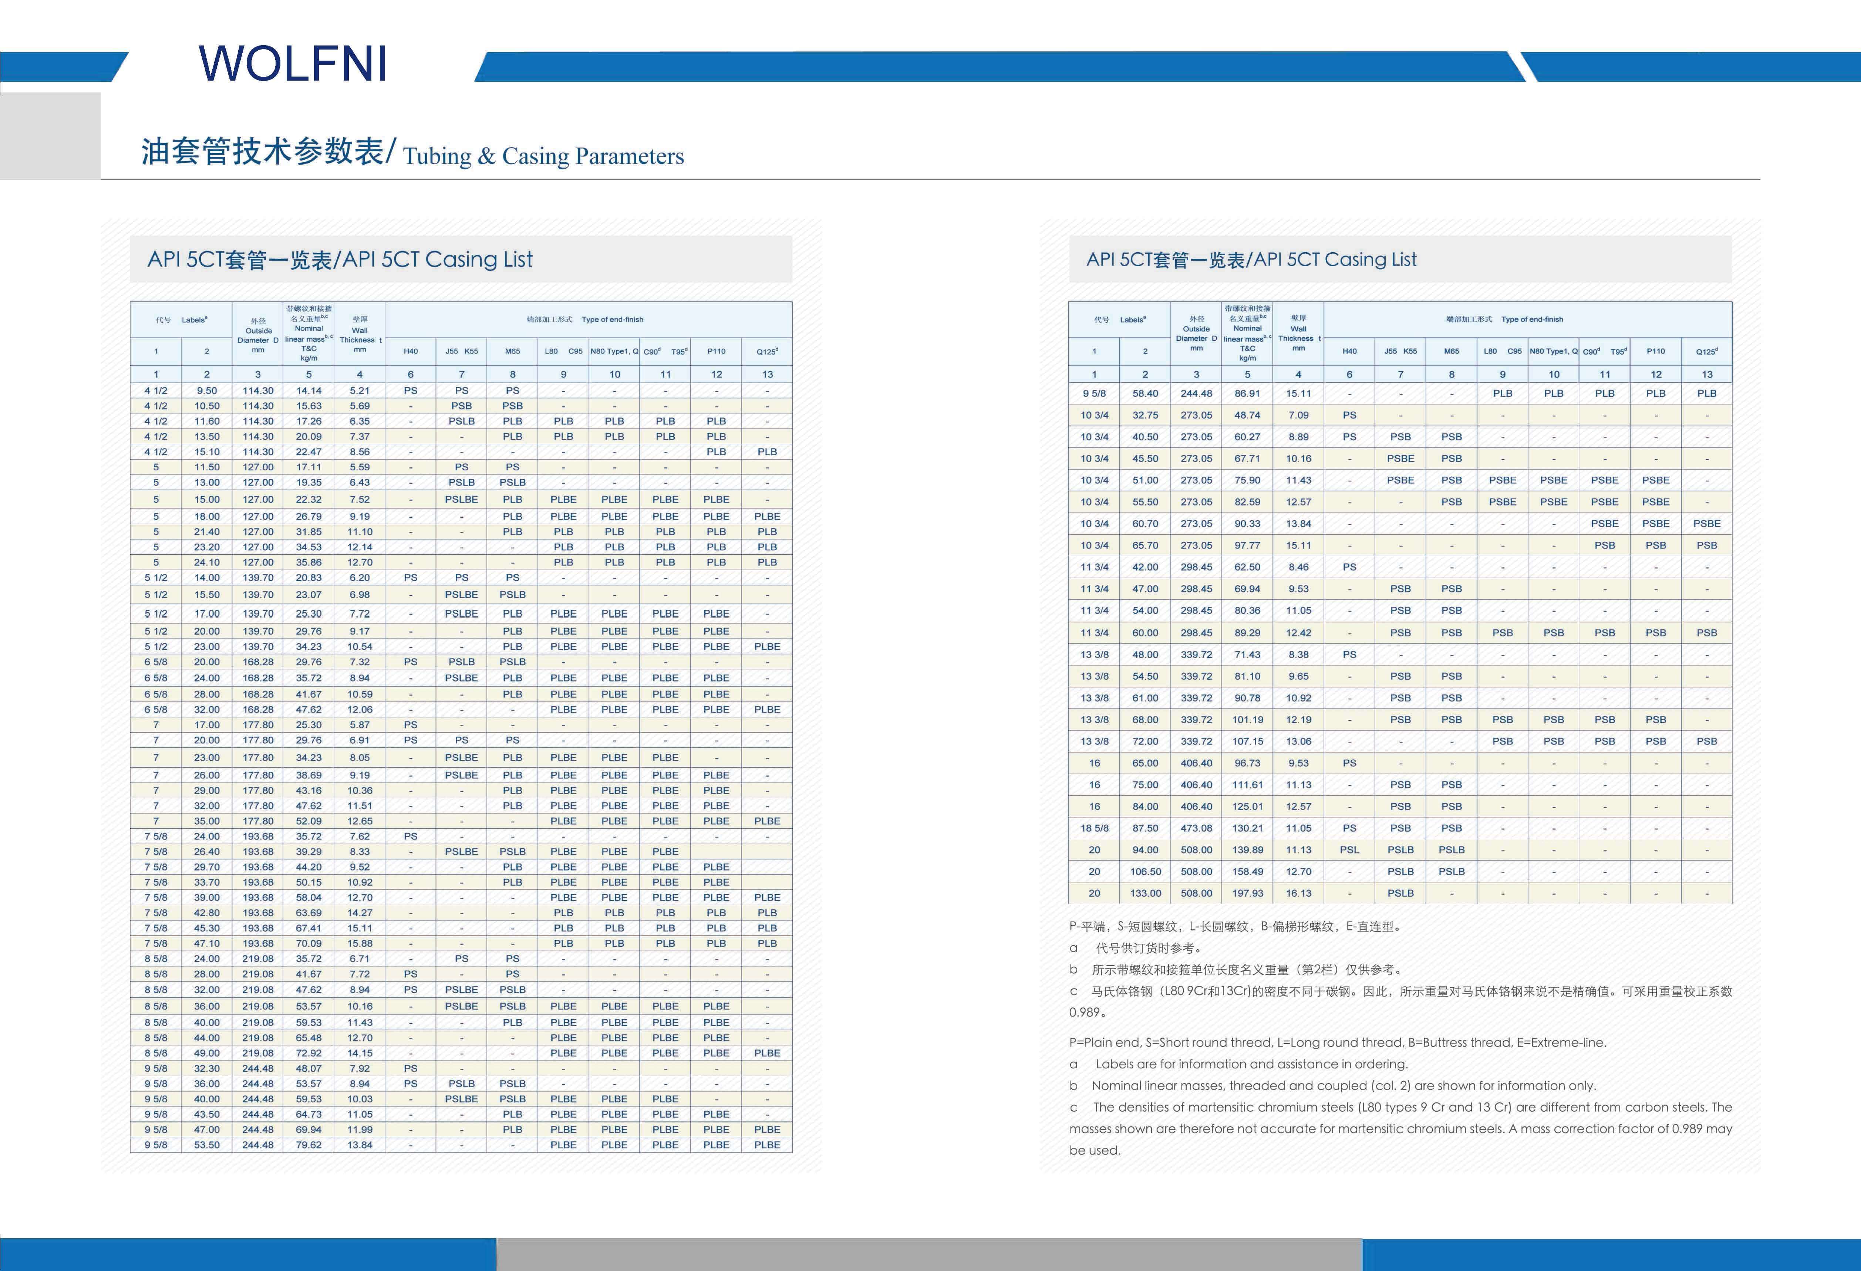The width and height of the screenshot is (1861, 1271).
Task: Select the 473.08 outside diameter cell
Action: coord(1196,828)
